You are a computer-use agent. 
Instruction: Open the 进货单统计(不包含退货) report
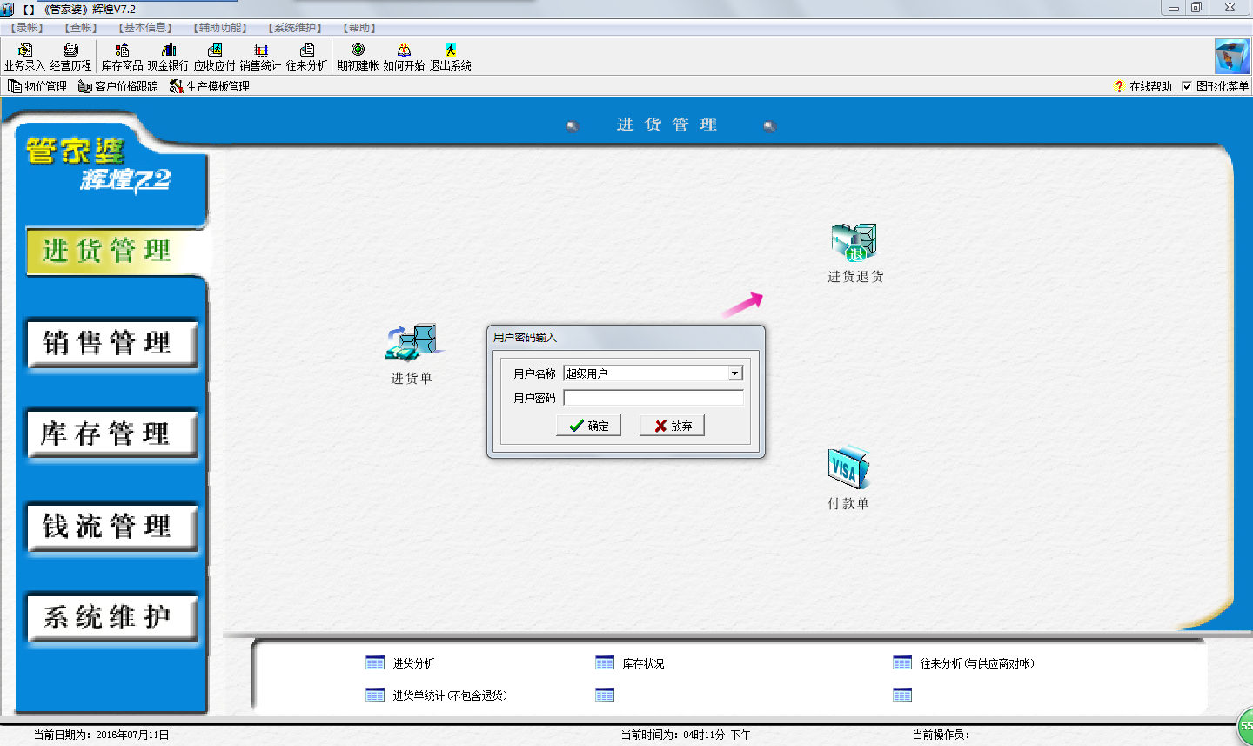(437, 696)
